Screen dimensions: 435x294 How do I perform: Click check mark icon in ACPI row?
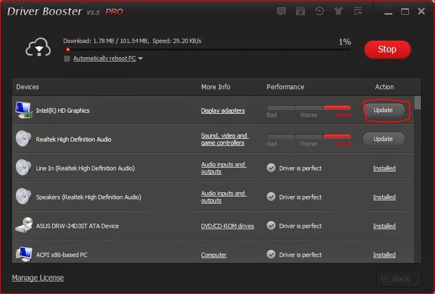tap(271, 254)
